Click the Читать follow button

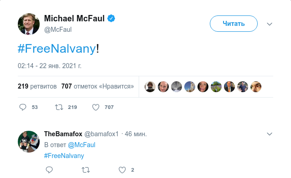pyautogui.click(x=234, y=24)
